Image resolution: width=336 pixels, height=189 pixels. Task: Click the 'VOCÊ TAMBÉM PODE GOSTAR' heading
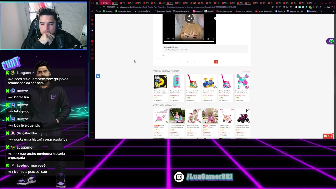(x=164, y=105)
